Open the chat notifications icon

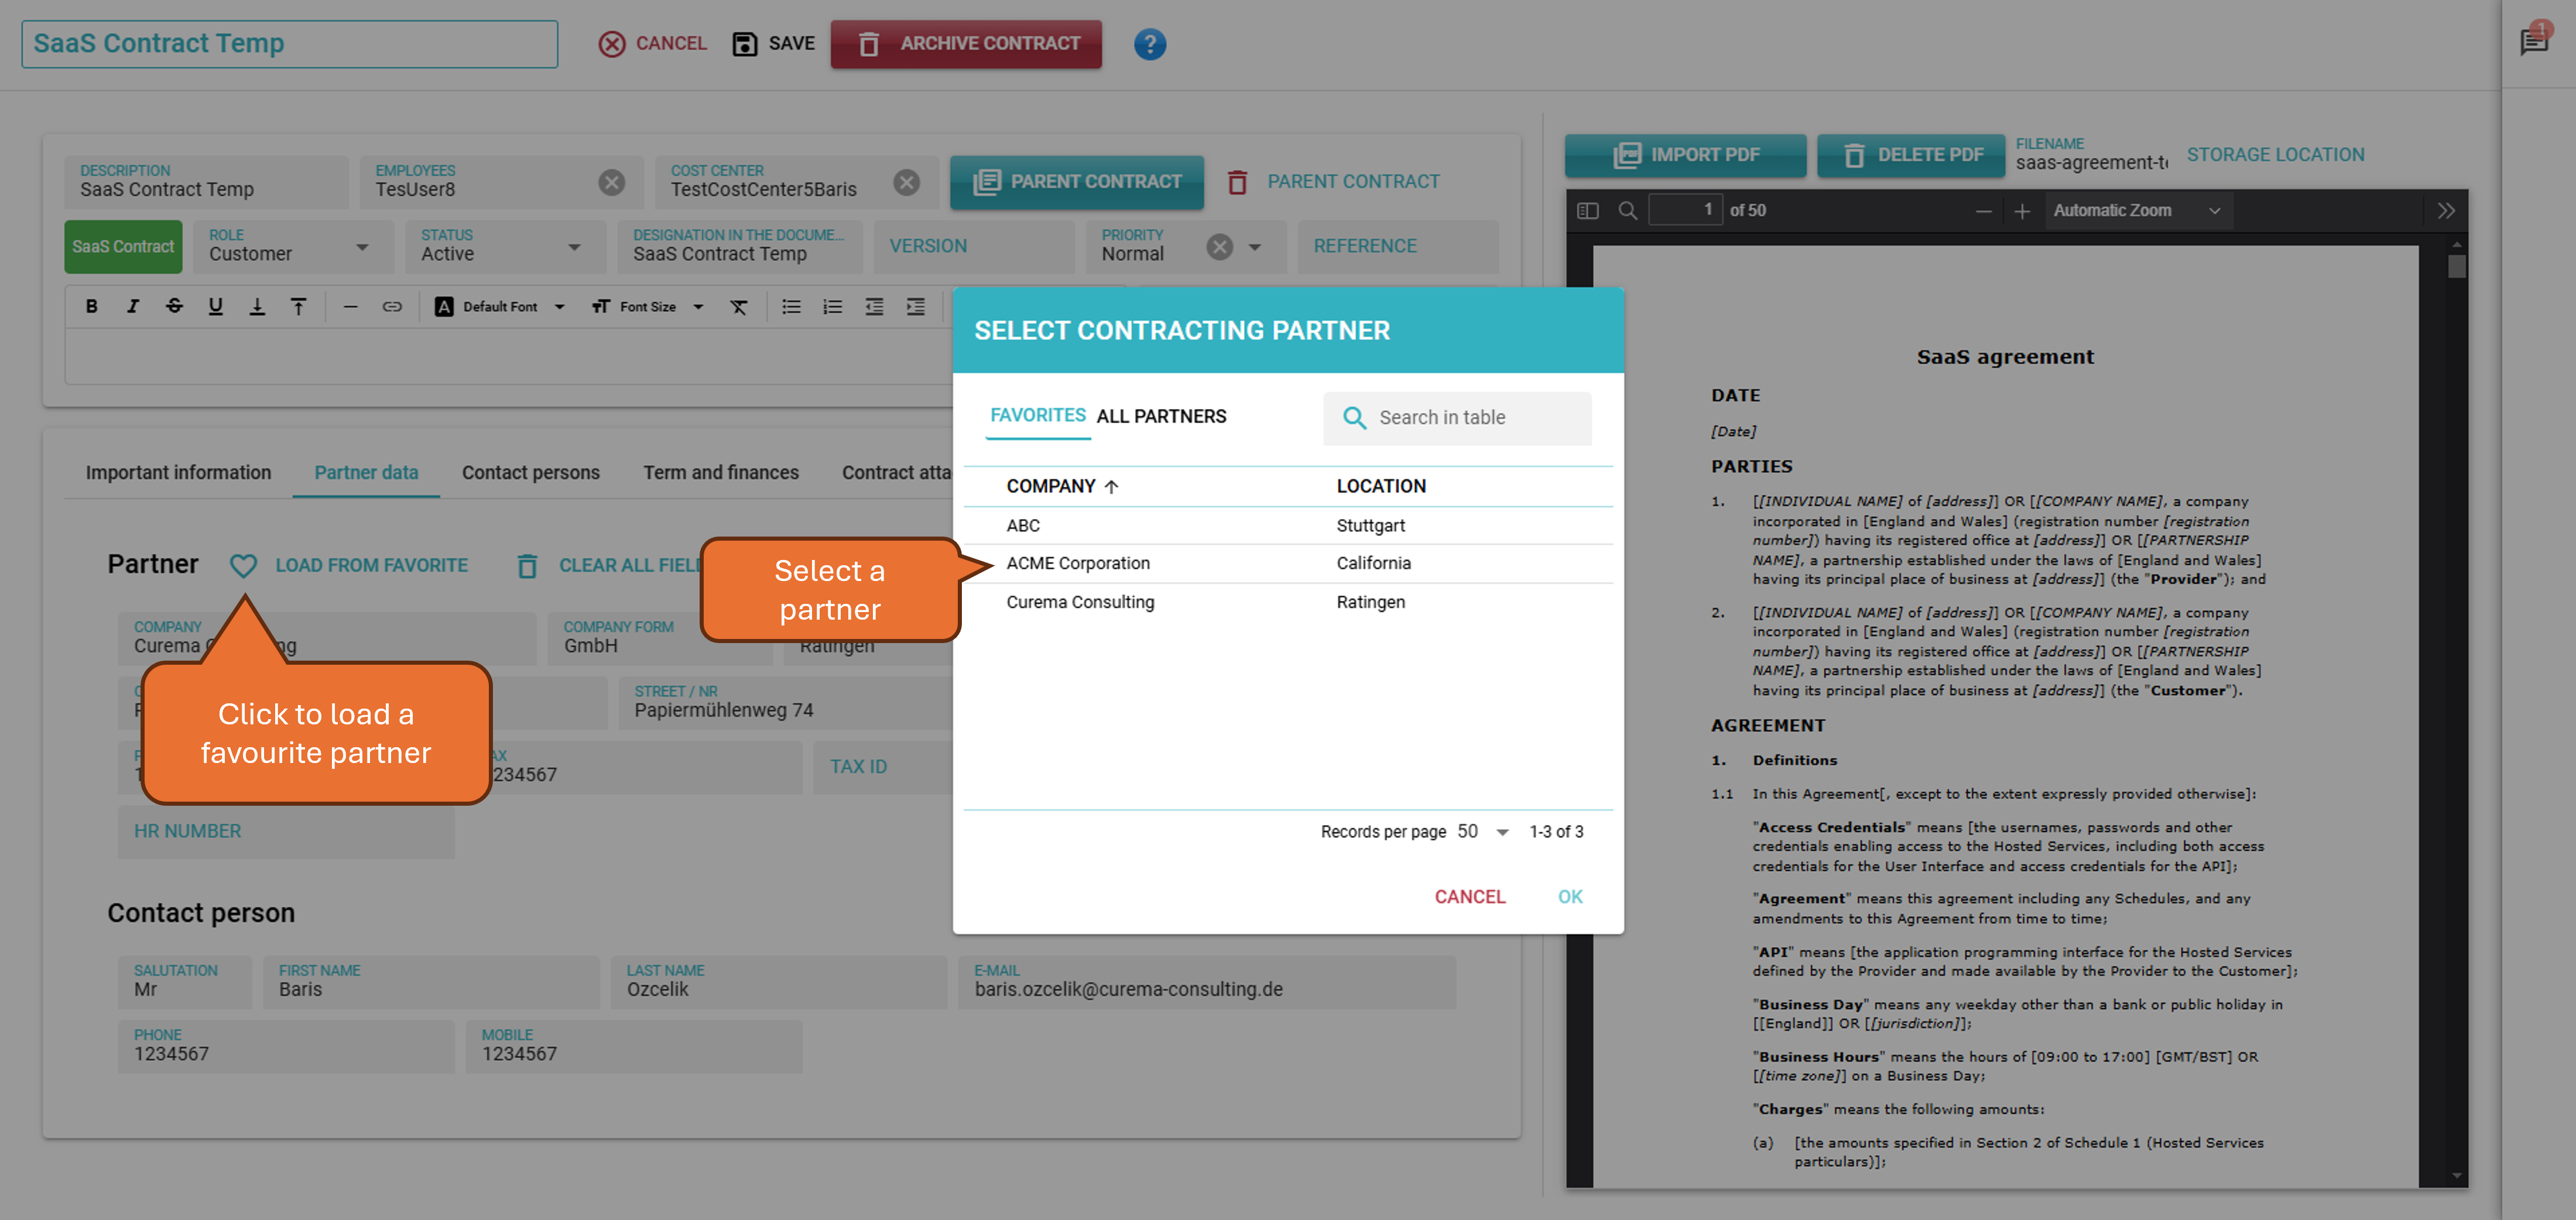pyautogui.click(x=2533, y=41)
